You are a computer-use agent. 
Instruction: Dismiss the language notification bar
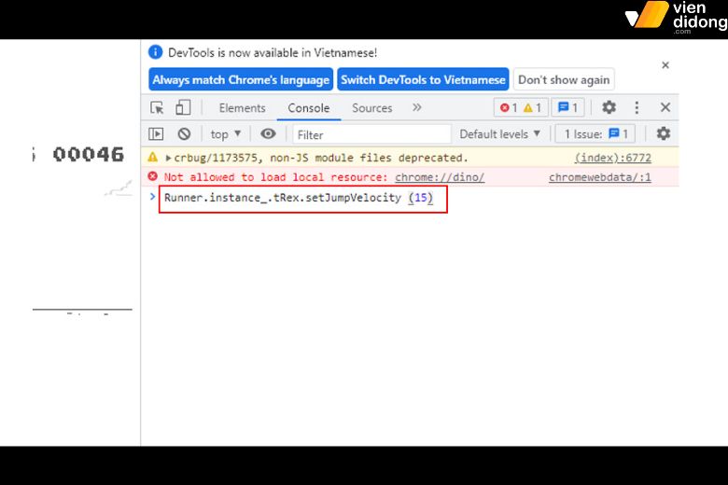tap(665, 65)
